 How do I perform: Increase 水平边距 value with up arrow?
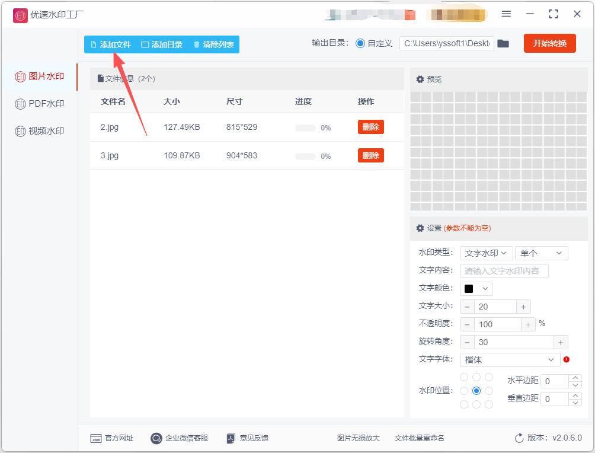[575, 378]
